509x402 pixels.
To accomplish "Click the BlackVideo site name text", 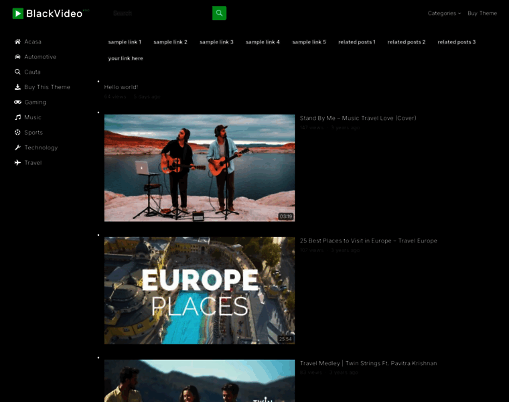I will (x=54, y=13).
